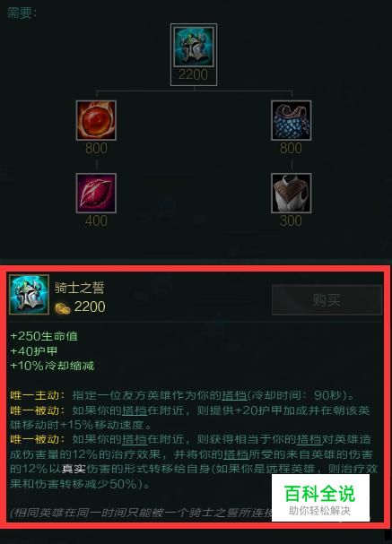Screen dimensions: 392x544
Task: Click the gold coins icon beside 2200
Action: (63, 307)
